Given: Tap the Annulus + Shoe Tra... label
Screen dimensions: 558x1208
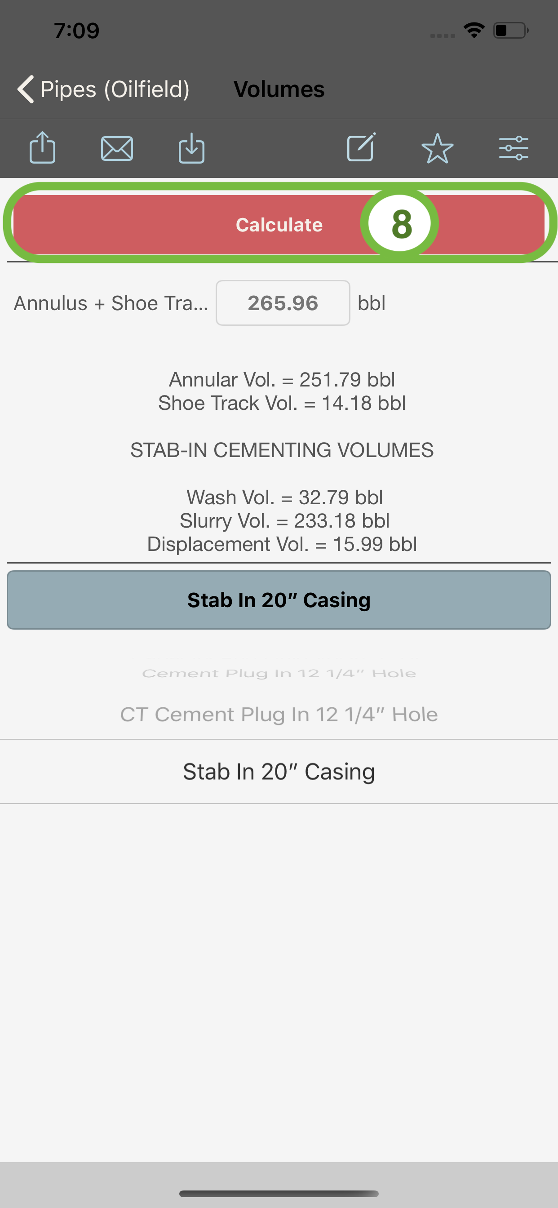Looking at the screenshot, I should point(111,303).
